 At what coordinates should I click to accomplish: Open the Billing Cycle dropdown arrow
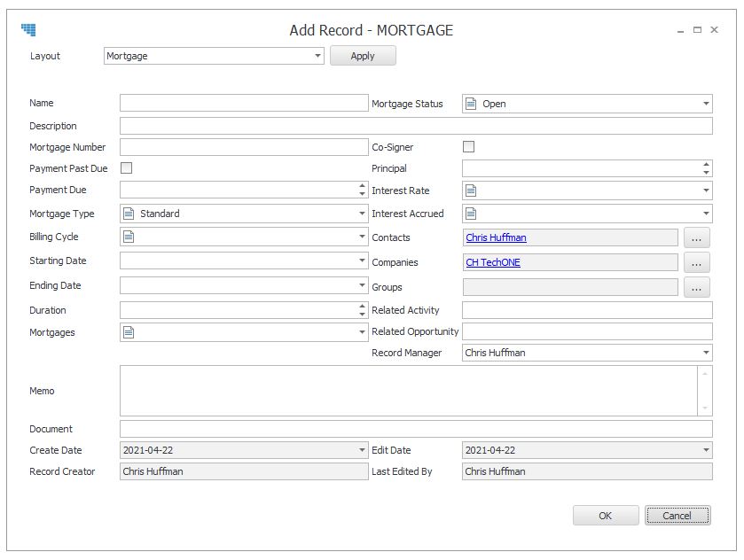point(362,236)
